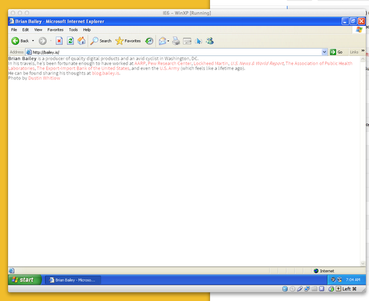Click the second system tray icon

(x=339, y=279)
